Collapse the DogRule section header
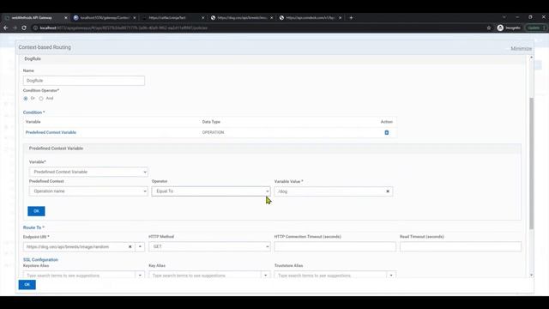The height and width of the screenshot is (309, 549). pos(273,59)
